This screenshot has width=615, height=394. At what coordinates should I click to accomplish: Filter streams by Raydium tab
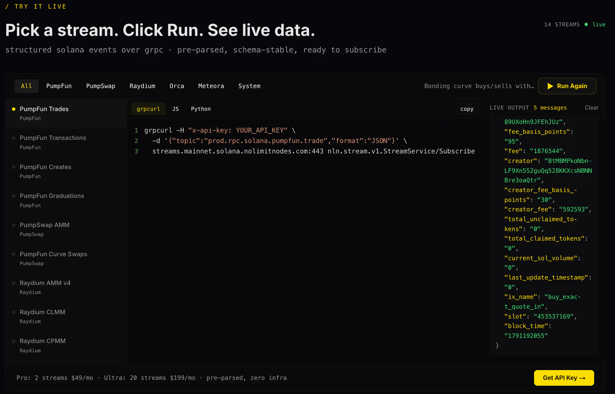(x=142, y=86)
